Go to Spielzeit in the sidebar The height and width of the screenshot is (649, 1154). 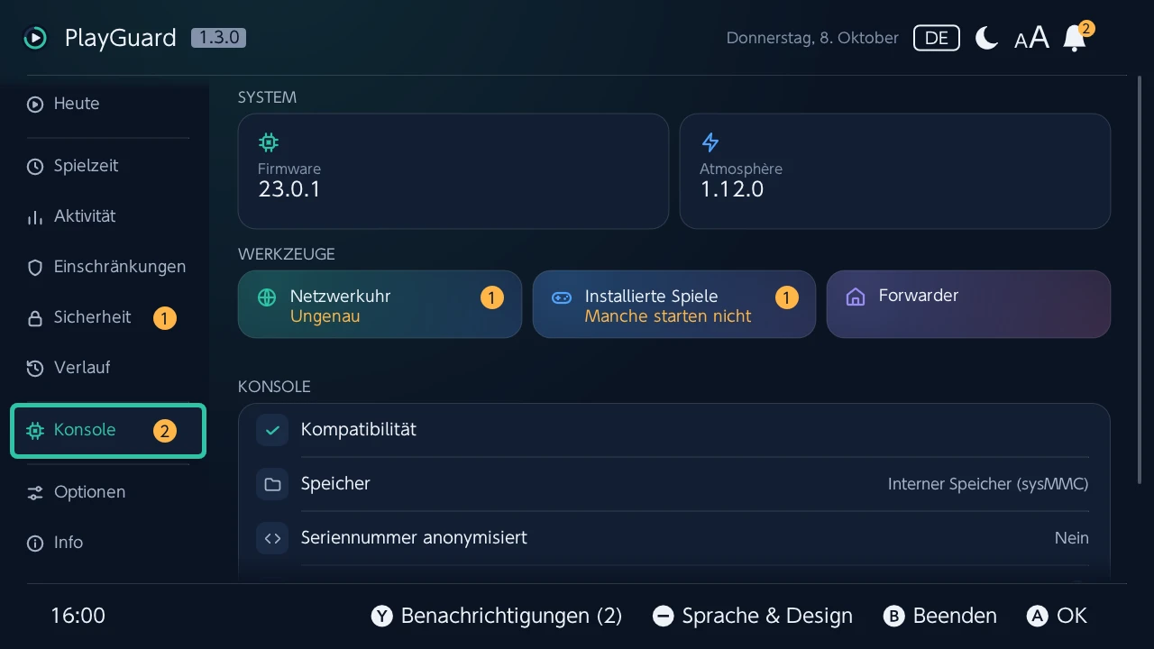pos(108,166)
